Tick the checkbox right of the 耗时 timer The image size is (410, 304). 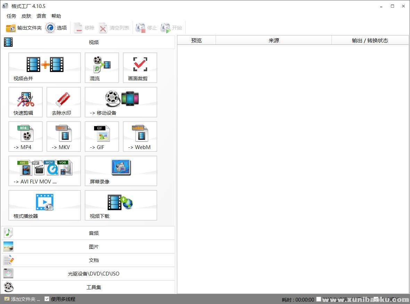pos(319,299)
